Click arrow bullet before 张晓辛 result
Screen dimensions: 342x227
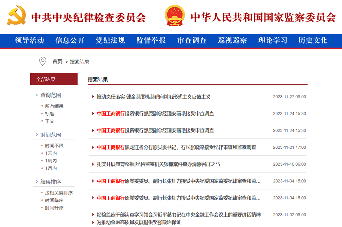click(x=93, y=147)
